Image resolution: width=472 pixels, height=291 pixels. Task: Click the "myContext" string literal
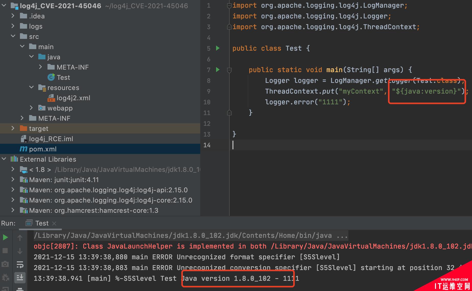tap(361, 91)
